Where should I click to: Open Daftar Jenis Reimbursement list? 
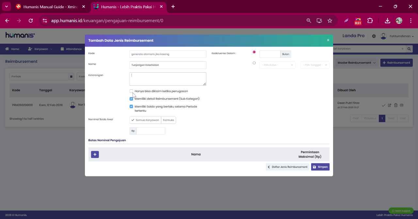(x=287, y=167)
